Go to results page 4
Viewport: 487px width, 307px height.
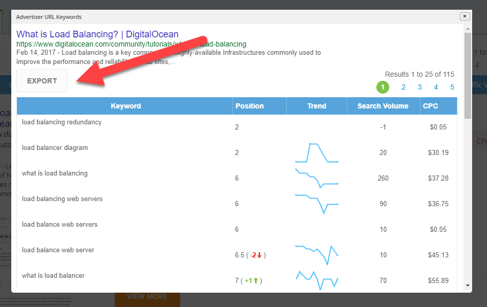pyautogui.click(x=436, y=87)
